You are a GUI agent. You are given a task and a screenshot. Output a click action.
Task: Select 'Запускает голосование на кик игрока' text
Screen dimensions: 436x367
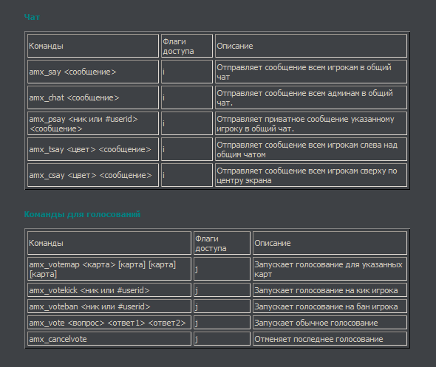326,290
